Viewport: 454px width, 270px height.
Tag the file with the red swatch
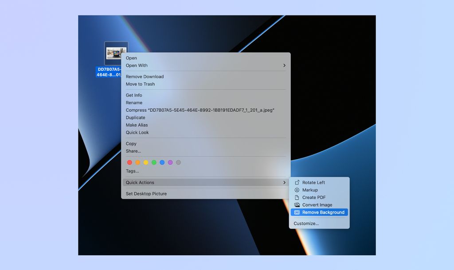pyautogui.click(x=129, y=162)
